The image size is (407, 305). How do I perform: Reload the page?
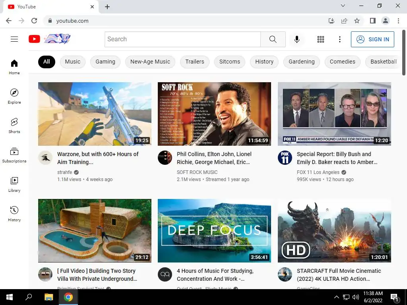34,21
